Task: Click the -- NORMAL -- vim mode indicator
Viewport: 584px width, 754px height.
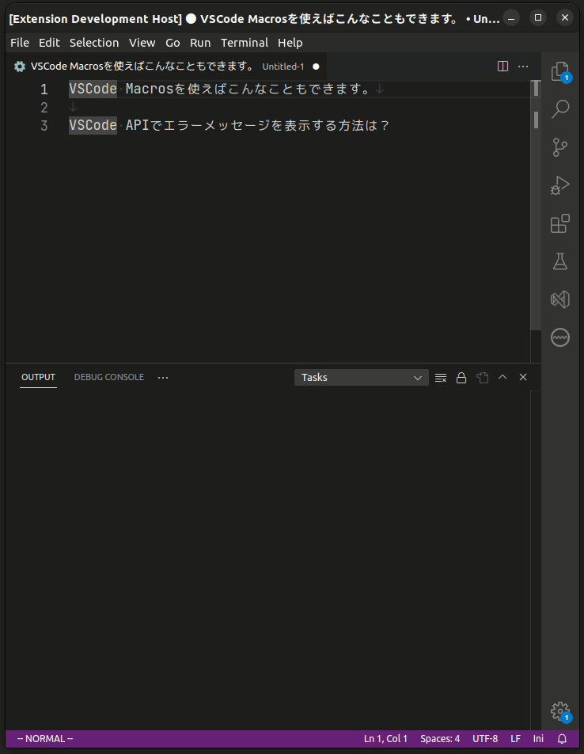Action: (45, 739)
